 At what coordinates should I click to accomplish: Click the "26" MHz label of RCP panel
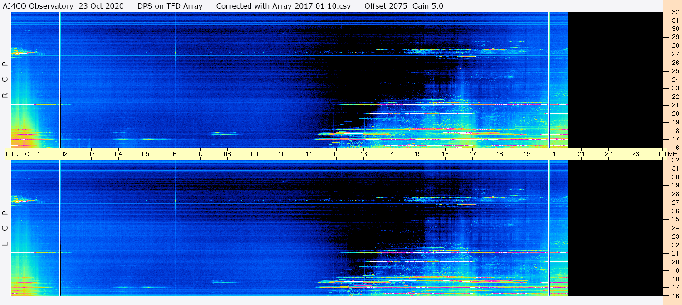point(675,63)
